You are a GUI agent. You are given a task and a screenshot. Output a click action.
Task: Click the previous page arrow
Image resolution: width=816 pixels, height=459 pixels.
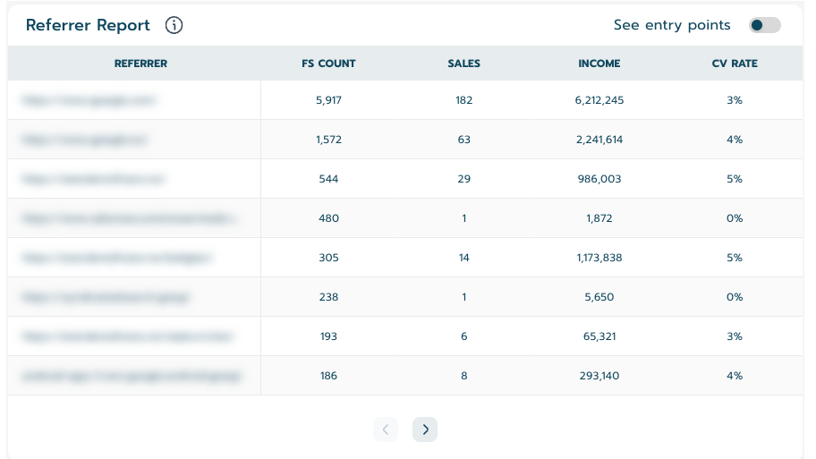tap(386, 429)
